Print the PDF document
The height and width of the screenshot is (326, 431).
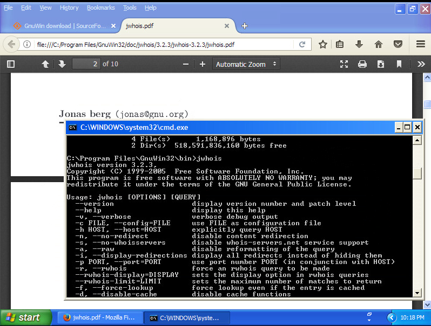(x=362, y=64)
